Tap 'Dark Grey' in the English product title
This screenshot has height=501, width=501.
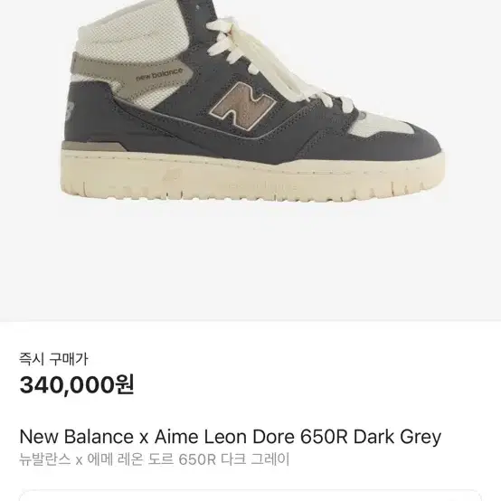397,437
